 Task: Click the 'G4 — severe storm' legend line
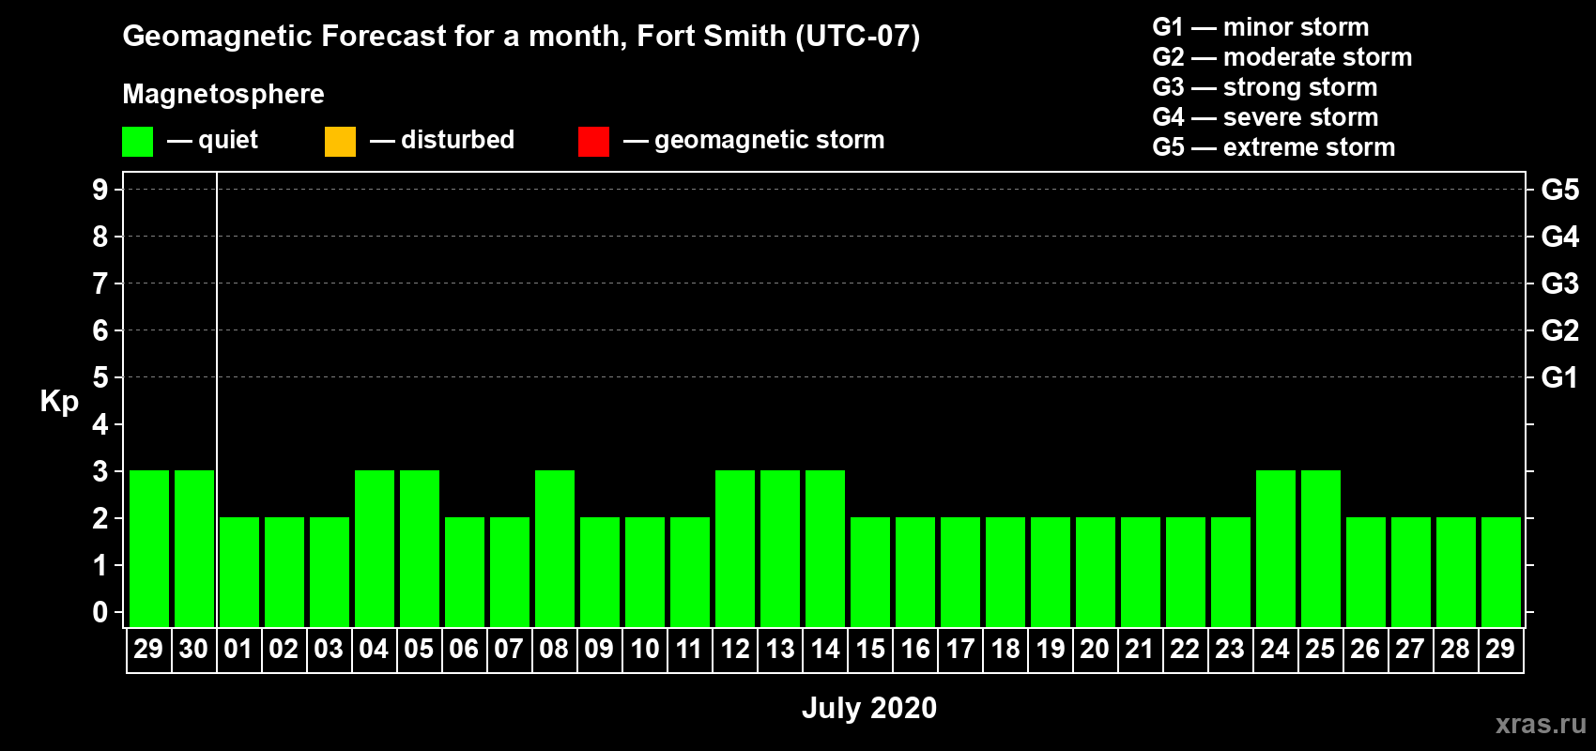(x=1266, y=117)
